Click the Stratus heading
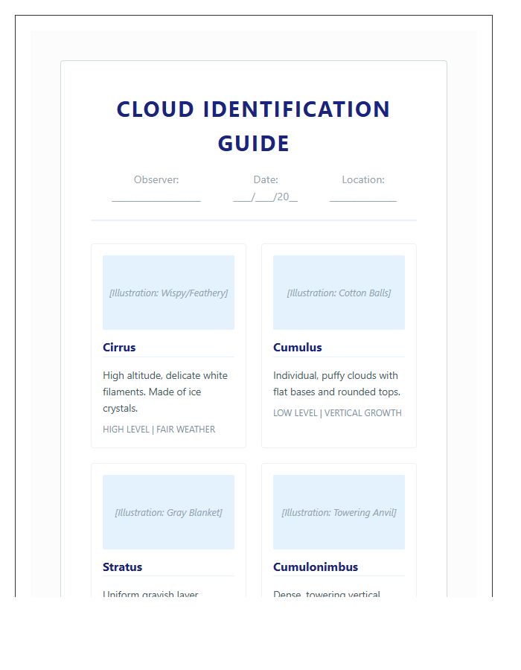 [123, 567]
